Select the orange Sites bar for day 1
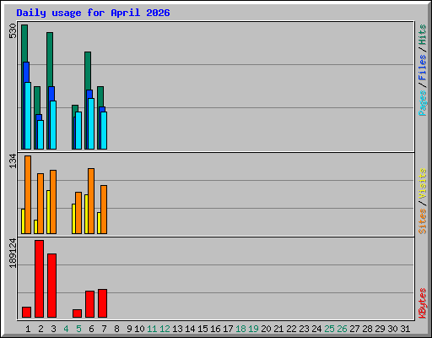Image resolution: width=432 pixels, height=338 pixels. click(28, 194)
